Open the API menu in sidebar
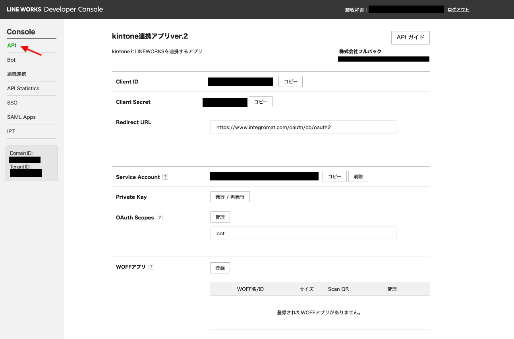The width and height of the screenshot is (514, 339). pos(12,46)
